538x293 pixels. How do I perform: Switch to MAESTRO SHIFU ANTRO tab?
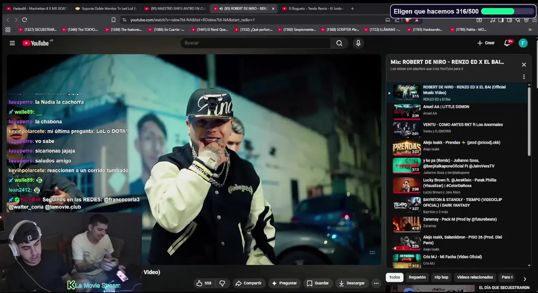click(x=175, y=9)
